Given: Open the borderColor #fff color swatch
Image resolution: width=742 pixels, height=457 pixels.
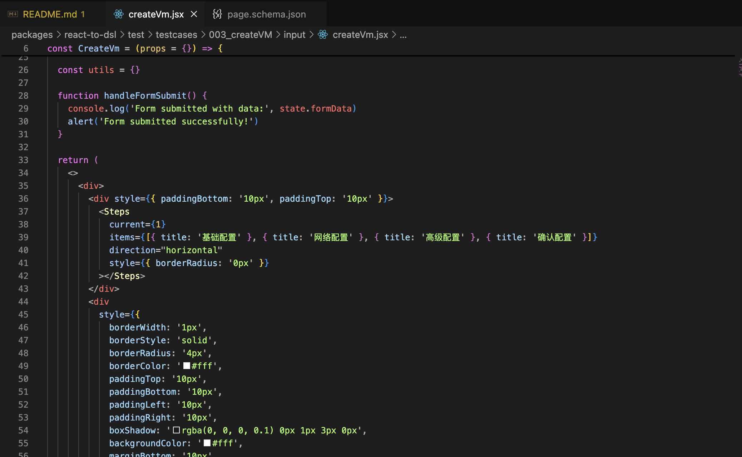Looking at the screenshot, I should [x=187, y=366].
